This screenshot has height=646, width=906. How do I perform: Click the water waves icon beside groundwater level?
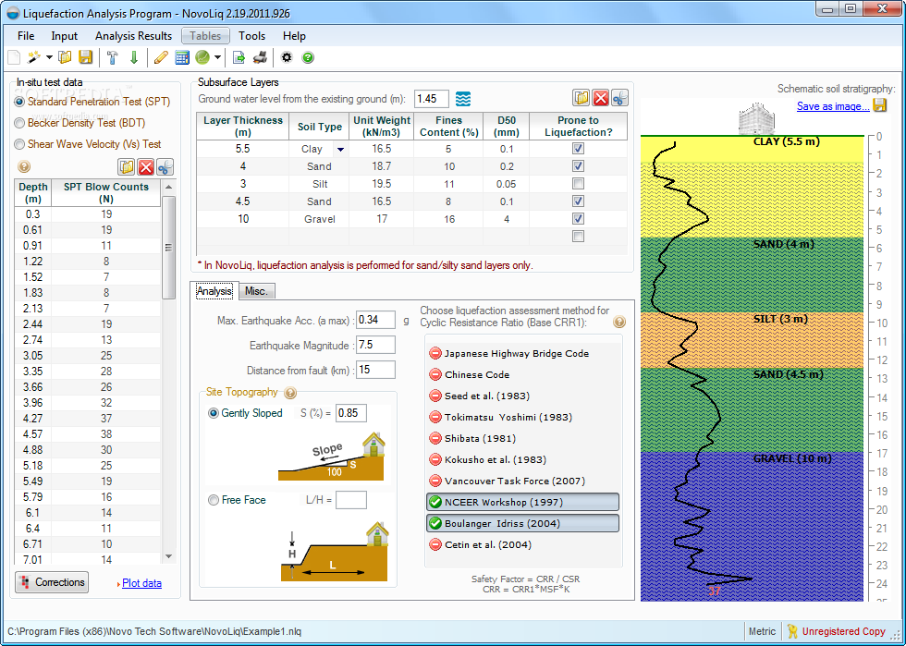click(x=463, y=99)
